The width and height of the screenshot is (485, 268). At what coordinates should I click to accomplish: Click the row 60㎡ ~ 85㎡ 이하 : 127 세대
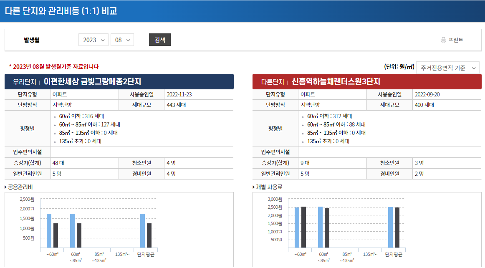pyautogui.click(x=89, y=124)
